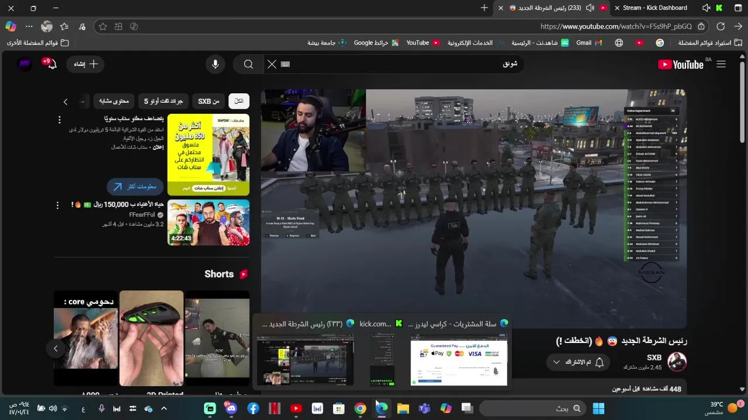
Task: Select the جراند ثفت أوتو 5 chip
Action: 164,101
